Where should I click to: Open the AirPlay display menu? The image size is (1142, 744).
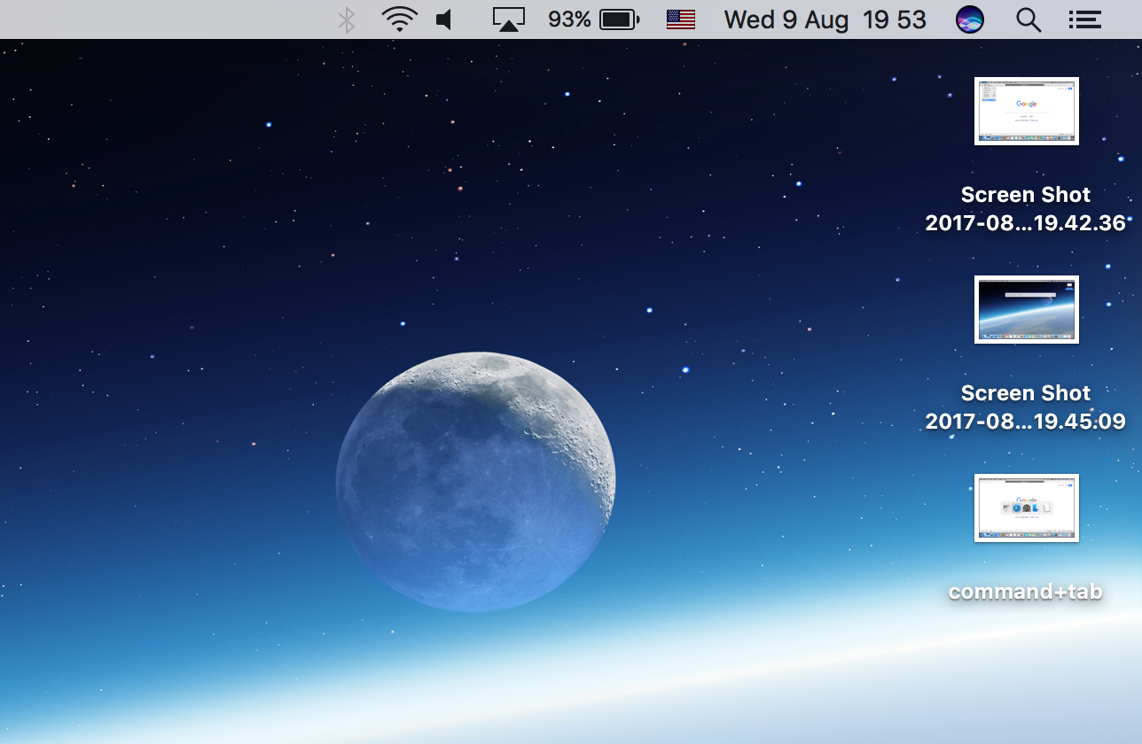pyautogui.click(x=509, y=19)
